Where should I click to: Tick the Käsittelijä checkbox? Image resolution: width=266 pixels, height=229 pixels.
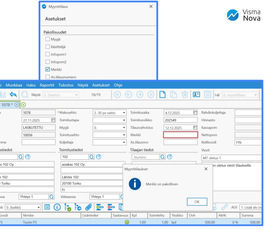tap(48, 47)
